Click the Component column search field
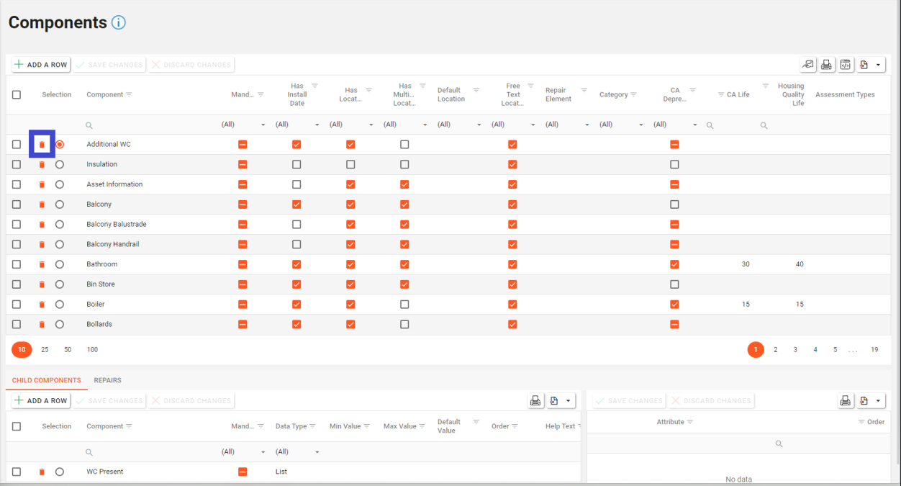901x486 pixels. [x=151, y=125]
